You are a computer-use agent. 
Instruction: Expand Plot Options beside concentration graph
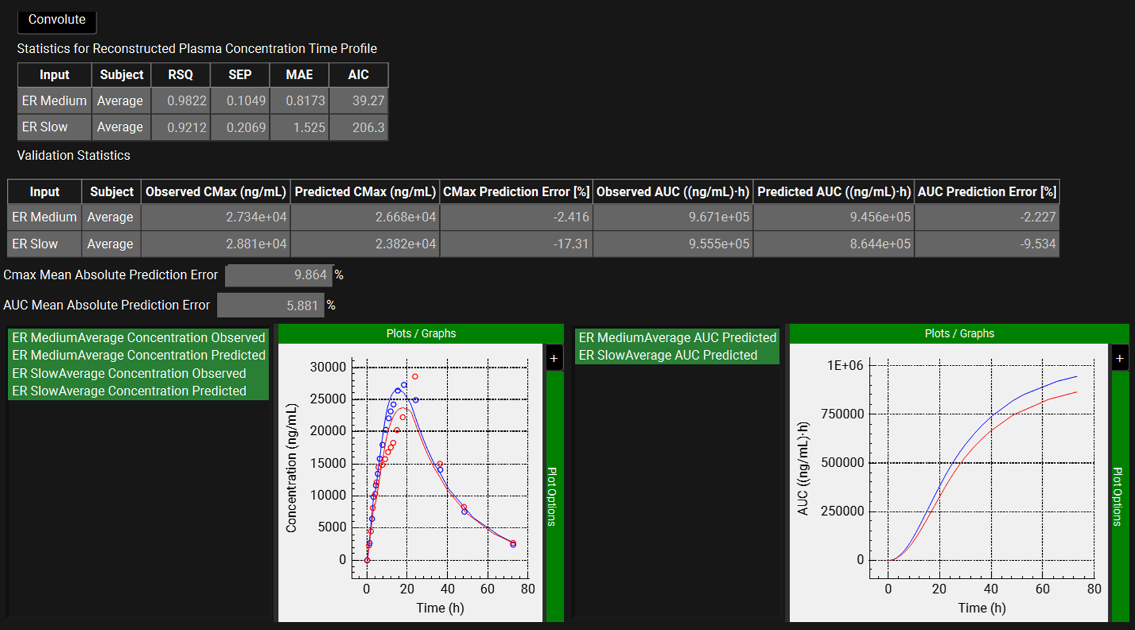[x=552, y=496]
